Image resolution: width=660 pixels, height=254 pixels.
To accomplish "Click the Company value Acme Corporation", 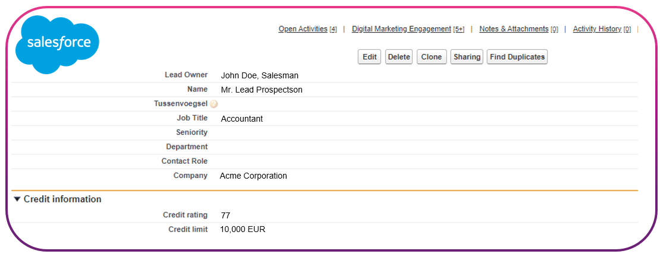I will coord(253,176).
